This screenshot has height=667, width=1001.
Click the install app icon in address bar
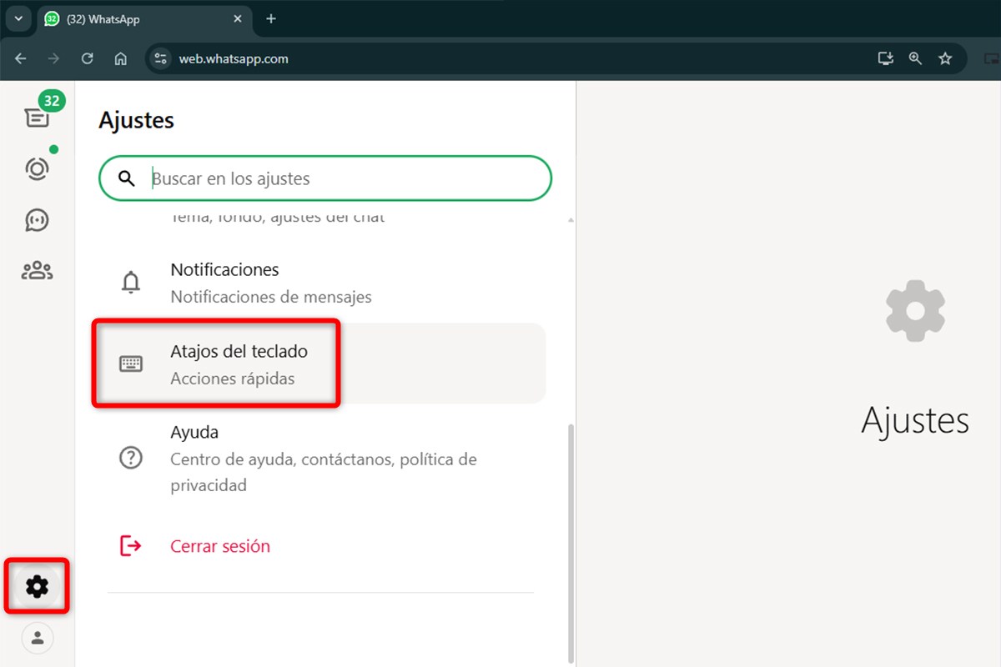[x=886, y=58]
